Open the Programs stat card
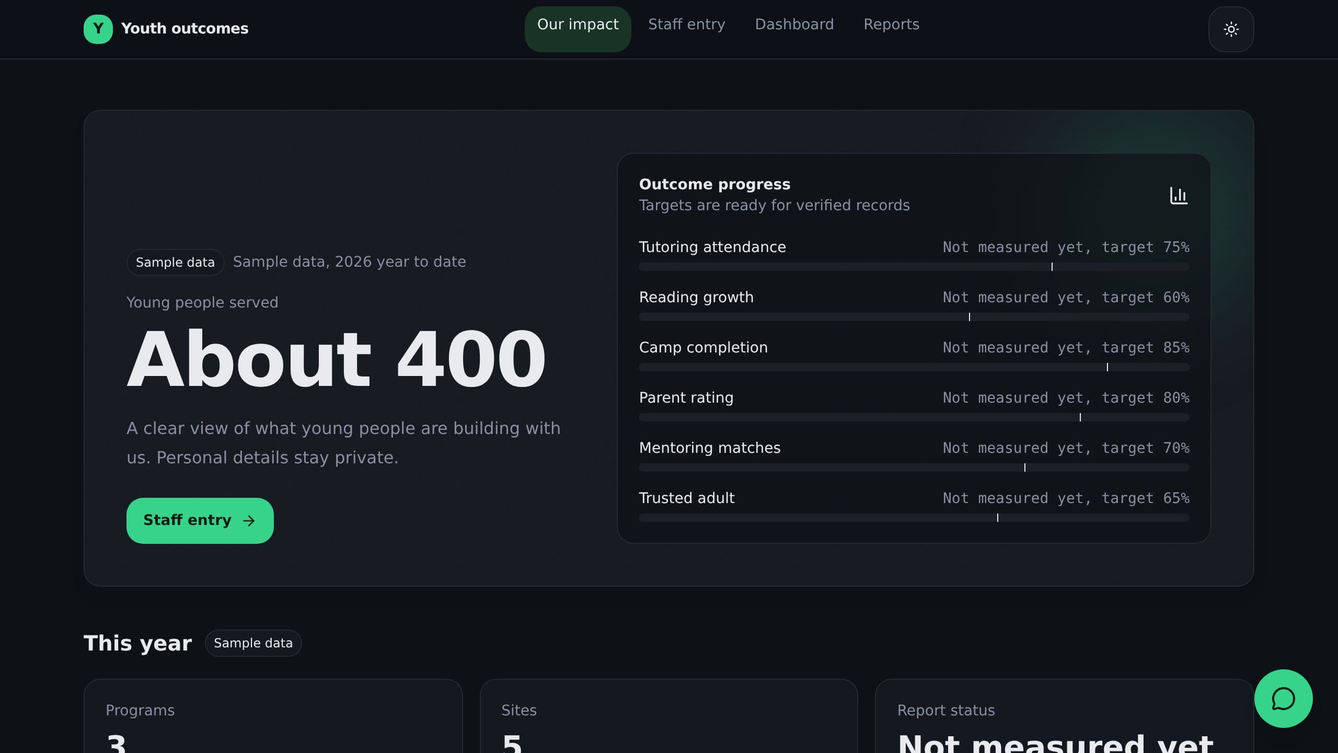This screenshot has width=1338, height=753. (x=273, y=716)
